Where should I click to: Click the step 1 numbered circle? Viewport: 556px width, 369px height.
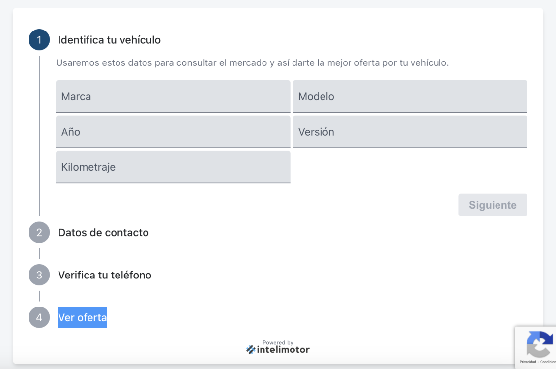[x=39, y=40]
